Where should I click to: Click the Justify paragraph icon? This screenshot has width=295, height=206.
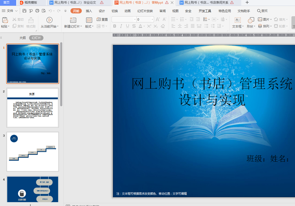193,26
